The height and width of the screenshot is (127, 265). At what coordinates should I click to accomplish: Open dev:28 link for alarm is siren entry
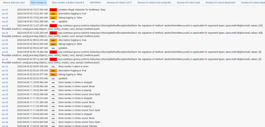pyautogui.click(x=5, y=67)
